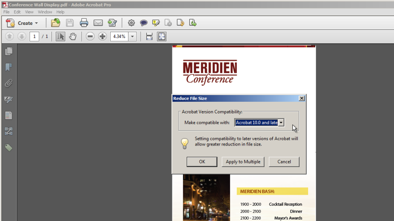Close the Reduce File Size dialog
The image size is (394, 221).
(301, 98)
